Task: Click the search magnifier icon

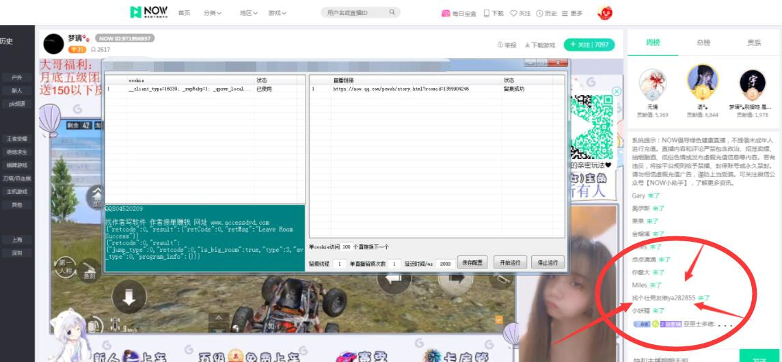Action: [392, 12]
